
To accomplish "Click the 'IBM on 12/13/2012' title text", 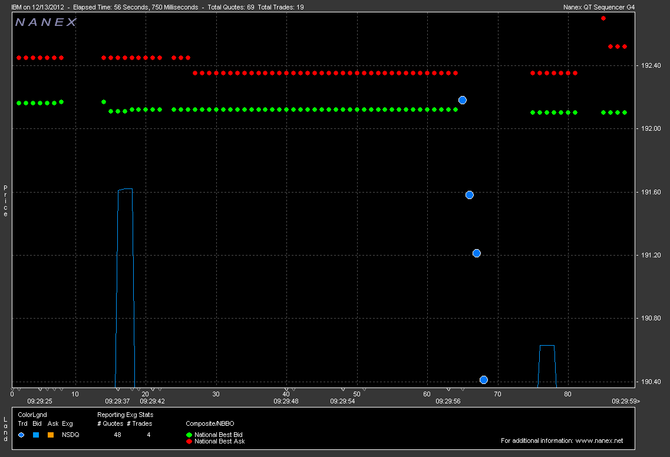I will 38,7.
